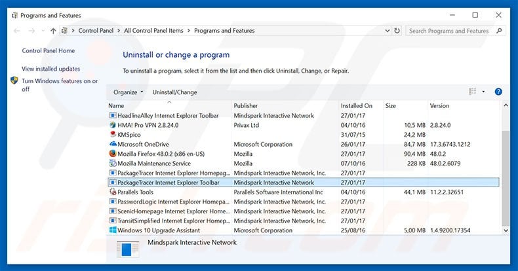The image size is (518, 271).
Task: Open the Organize dropdown menu
Action: (128, 92)
